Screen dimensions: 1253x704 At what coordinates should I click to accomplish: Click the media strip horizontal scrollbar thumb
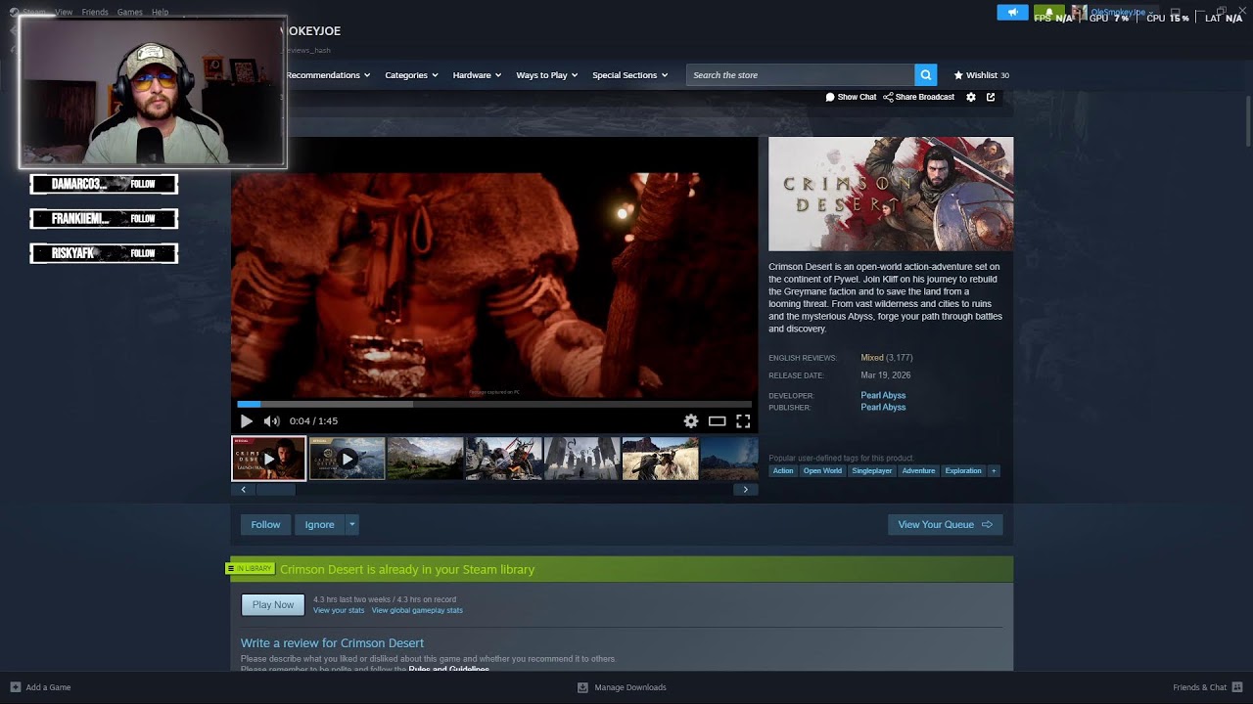[275, 489]
